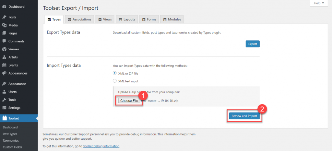
Task: Click the Choose File button
Action: (x=129, y=101)
